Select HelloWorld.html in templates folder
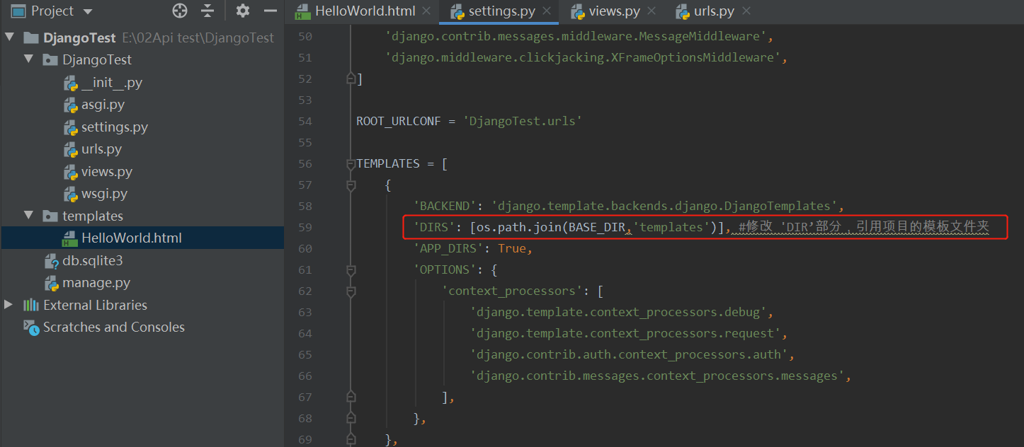The width and height of the screenshot is (1024, 447). click(x=132, y=238)
